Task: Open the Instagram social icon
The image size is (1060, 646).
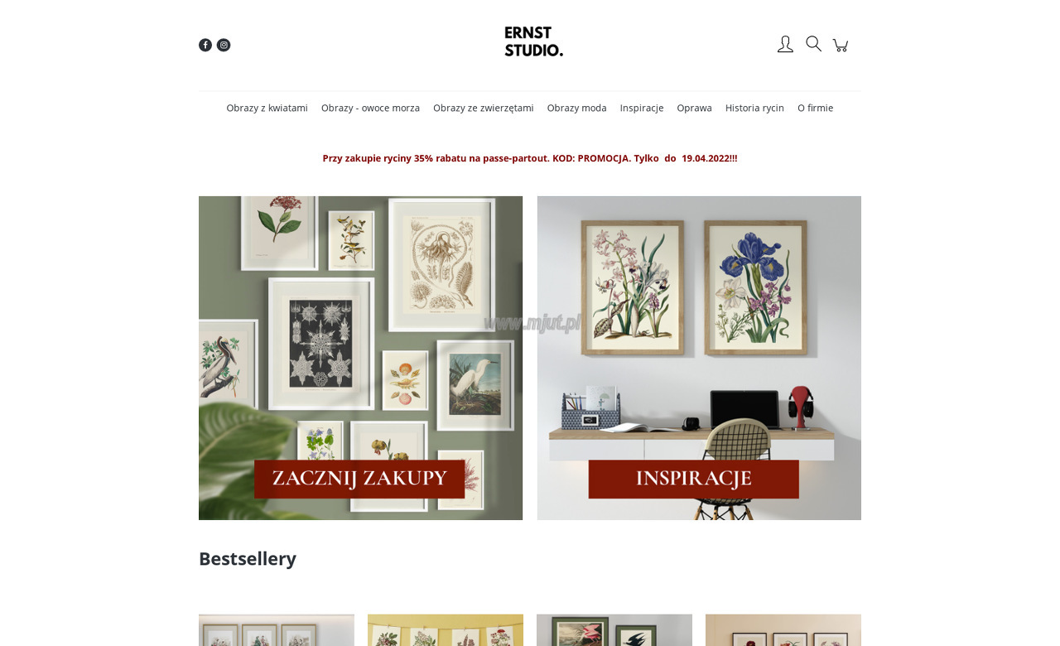Action: point(224,45)
